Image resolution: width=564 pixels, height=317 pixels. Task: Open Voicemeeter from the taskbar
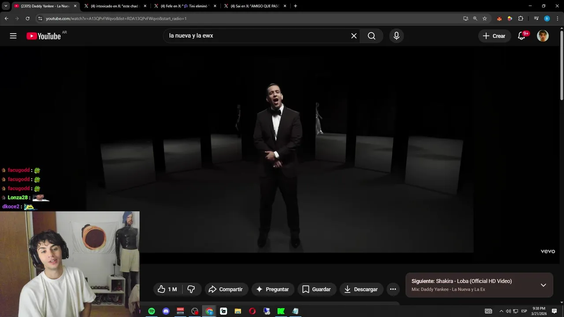tap(180, 311)
